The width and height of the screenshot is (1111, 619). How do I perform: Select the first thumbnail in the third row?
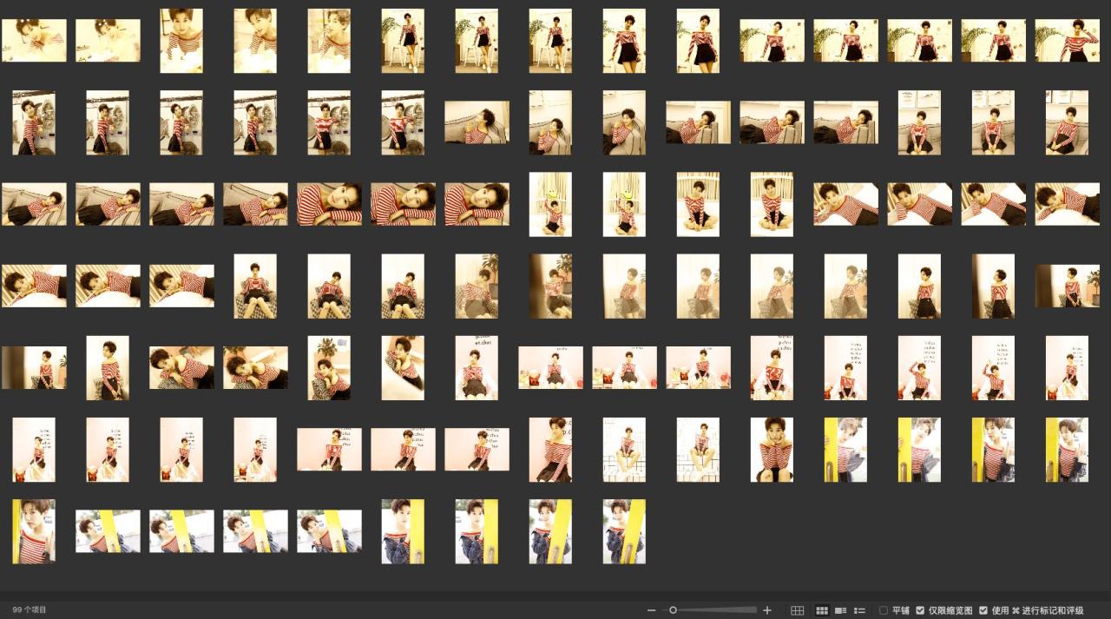tap(34, 204)
